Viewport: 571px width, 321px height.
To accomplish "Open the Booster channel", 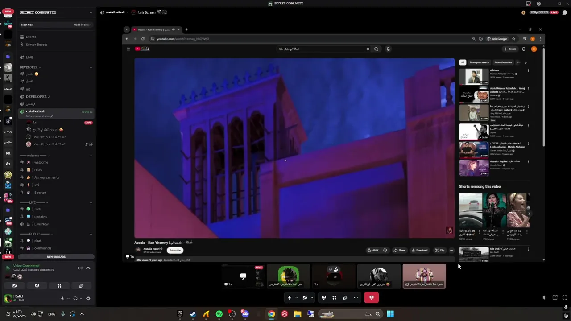I will pyautogui.click(x=56, y=193).
